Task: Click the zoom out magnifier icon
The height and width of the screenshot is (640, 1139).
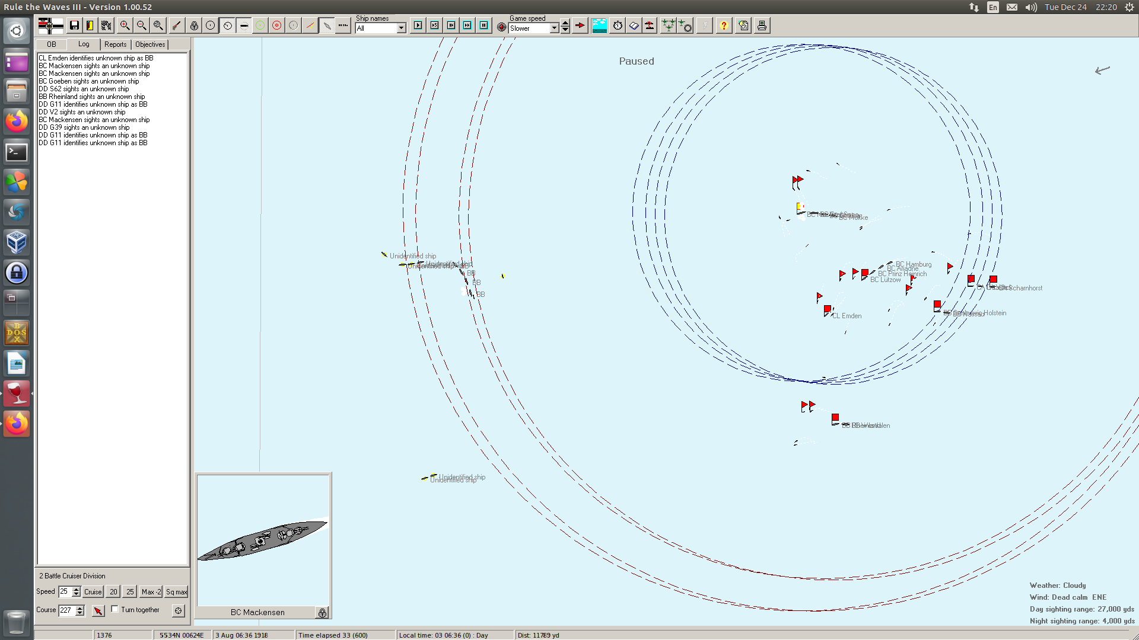Action: [x=141, y=25]
